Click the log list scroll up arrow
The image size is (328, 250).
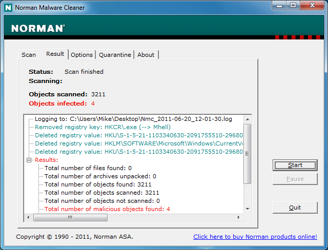(248, 119)
